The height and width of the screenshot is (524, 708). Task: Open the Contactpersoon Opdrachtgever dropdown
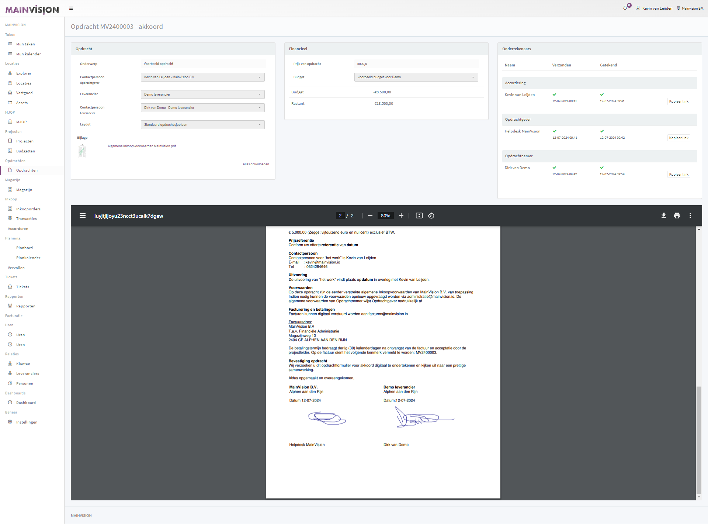pos(202,77)
